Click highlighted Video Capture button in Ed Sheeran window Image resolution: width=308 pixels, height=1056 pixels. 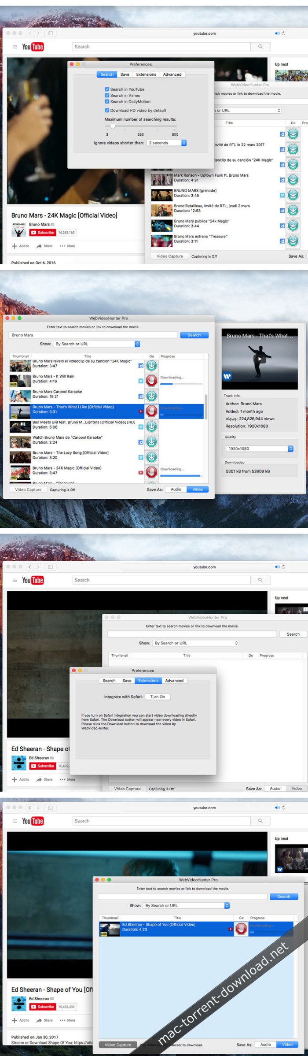click(118, 1045)
